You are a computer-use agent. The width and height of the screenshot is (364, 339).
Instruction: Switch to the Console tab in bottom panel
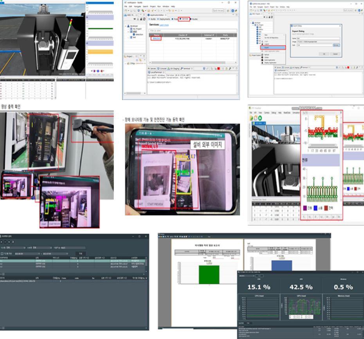tap(163, 68)
